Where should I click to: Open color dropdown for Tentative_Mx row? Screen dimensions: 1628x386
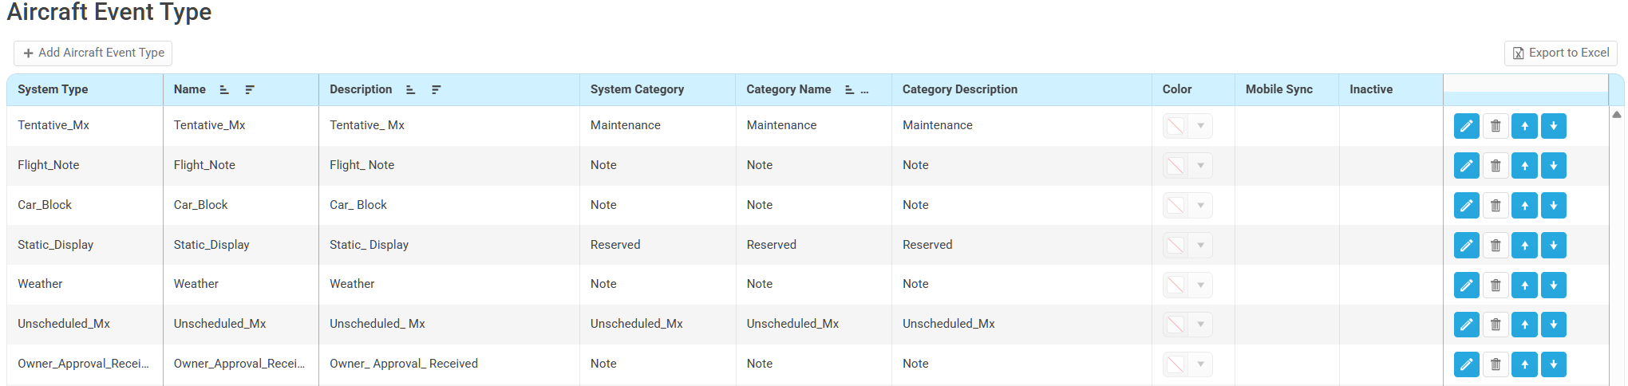pyautogui.click(x=1200, y=126)
